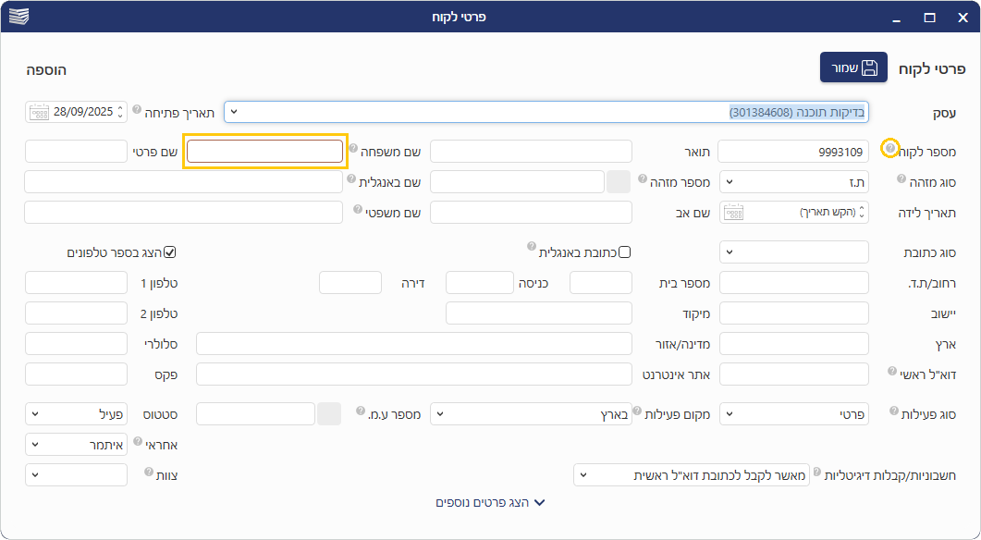
Task: Enable the כתובת באנגלית checkbox
Action: point(624,252)
